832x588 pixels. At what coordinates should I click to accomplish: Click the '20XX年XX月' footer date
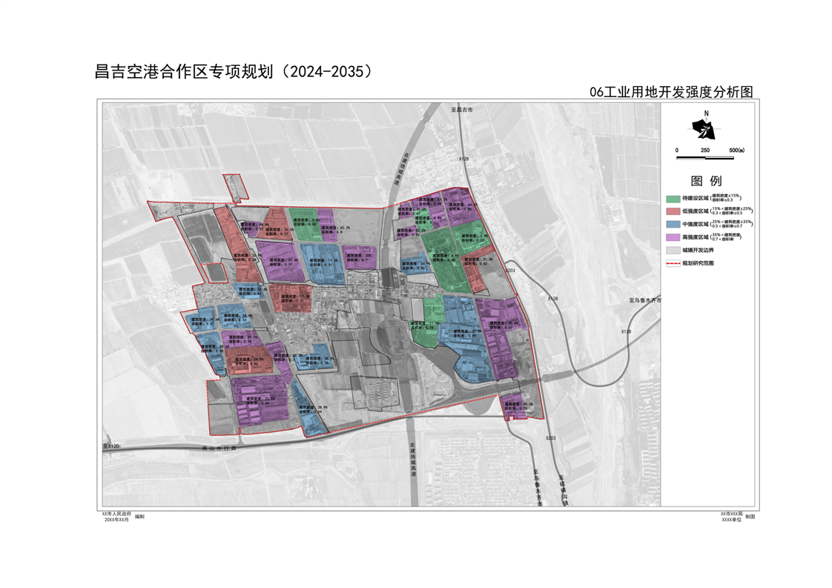pos(116,520)
